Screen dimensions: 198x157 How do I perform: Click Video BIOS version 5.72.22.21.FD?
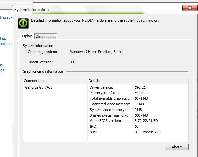coord(146,121)
